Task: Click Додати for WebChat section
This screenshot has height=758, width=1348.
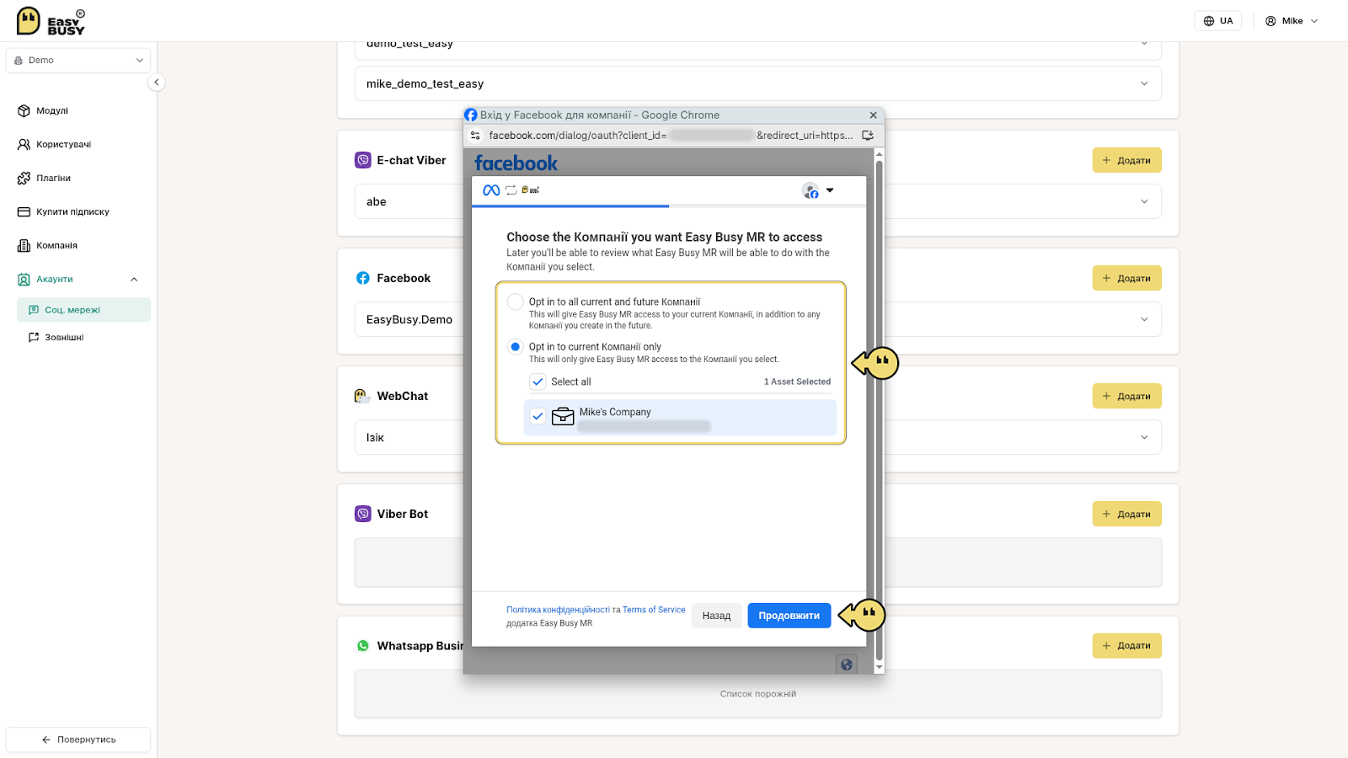Action: pos(1127,396)
